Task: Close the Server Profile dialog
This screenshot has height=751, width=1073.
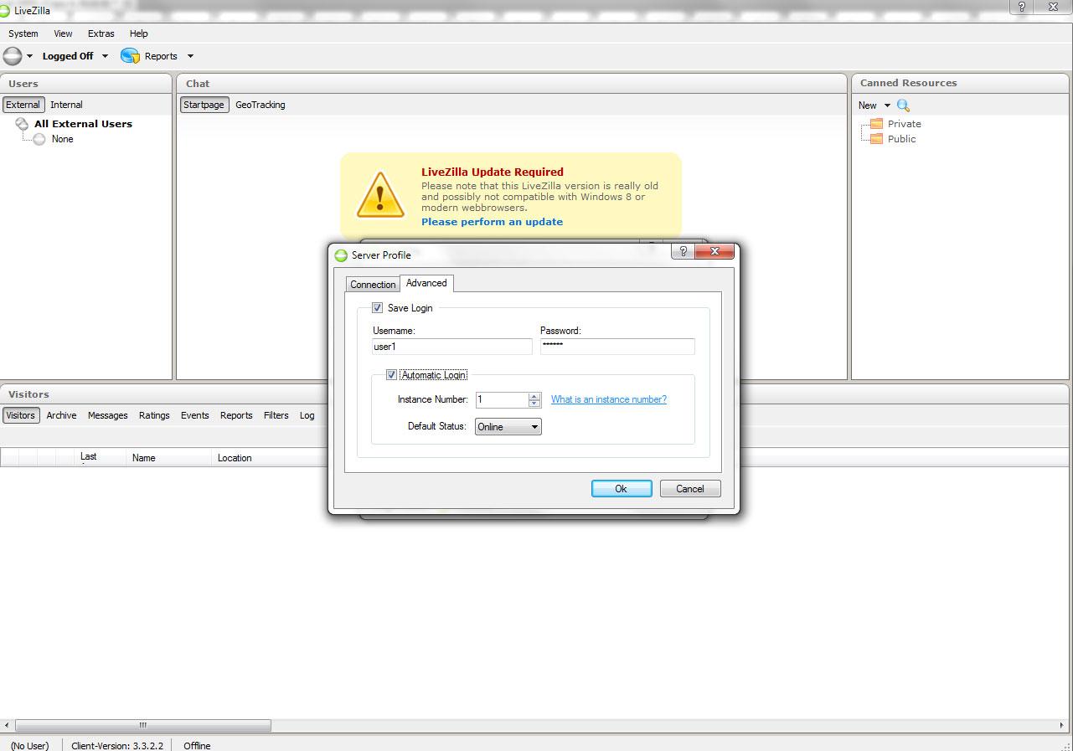Action: (x=714, y=251)
